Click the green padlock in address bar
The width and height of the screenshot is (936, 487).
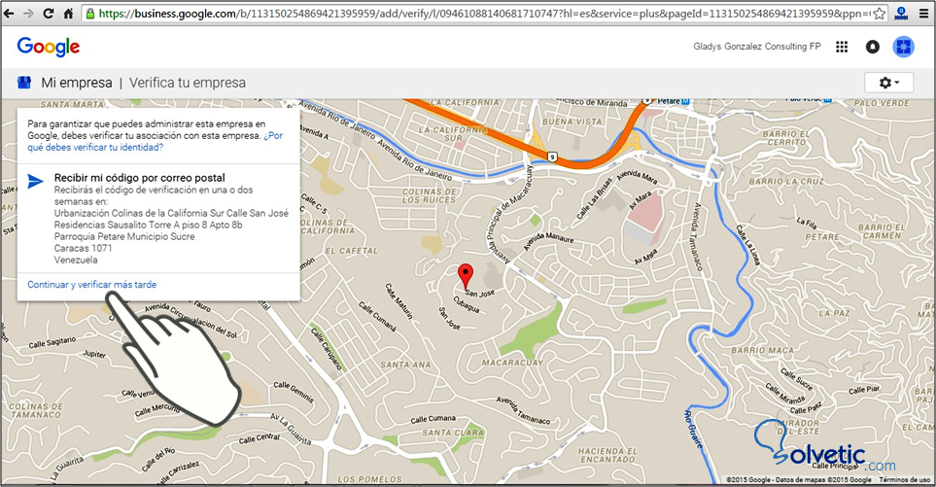tap(90, 14)
